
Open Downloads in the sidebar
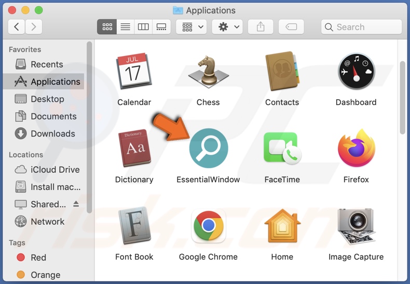point(44,133)
